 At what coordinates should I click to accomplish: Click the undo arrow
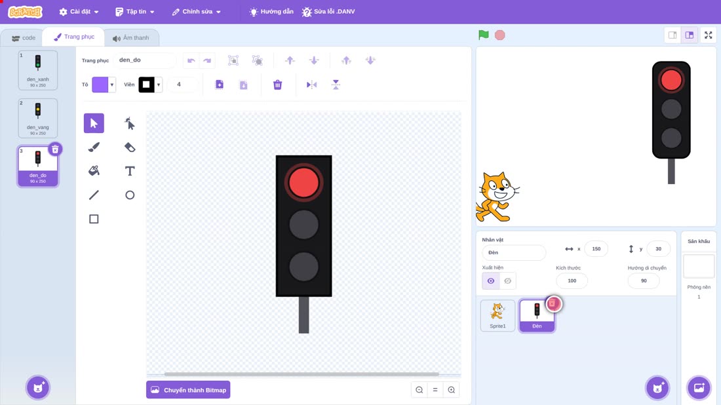point(191,60)
